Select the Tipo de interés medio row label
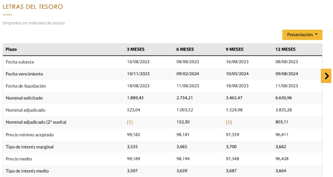 [x=27, y=171]
